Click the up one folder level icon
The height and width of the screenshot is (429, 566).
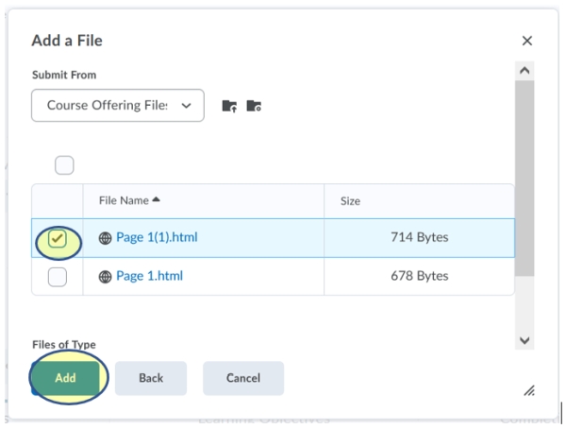coord(229,106)
